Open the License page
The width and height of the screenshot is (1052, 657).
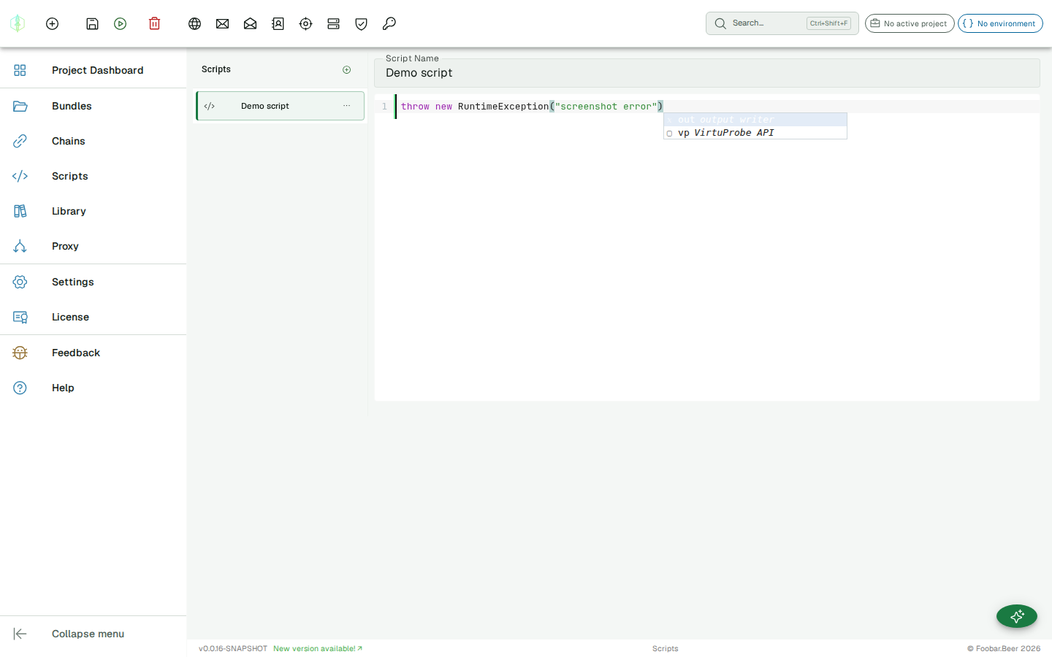pos(93,317)
